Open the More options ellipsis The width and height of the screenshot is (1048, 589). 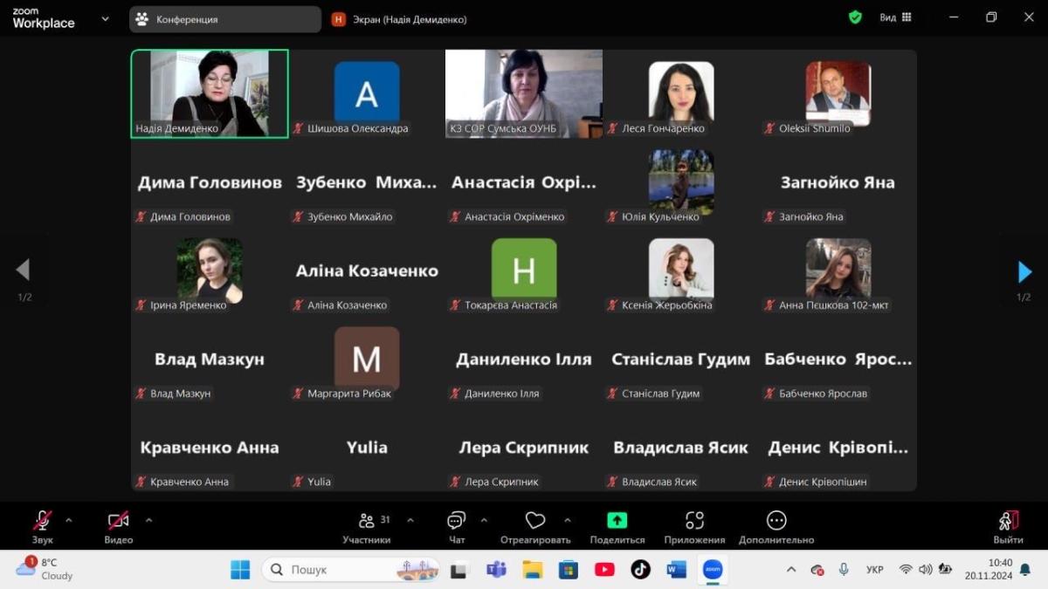coord(776,521)
